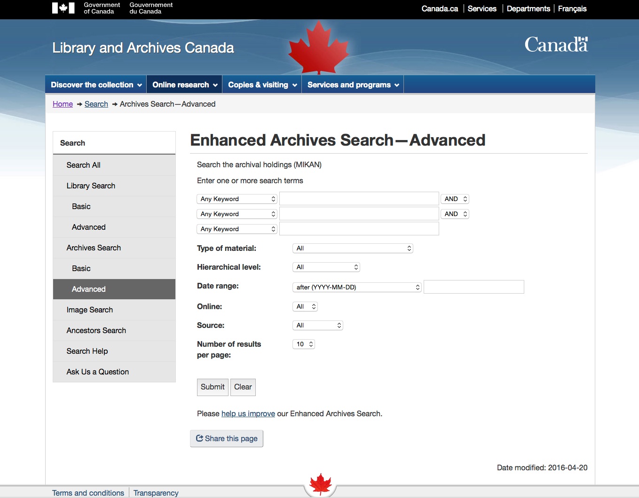Expand Services and programs menu
This screenshot has width=639, height=498.
(353, 85)
